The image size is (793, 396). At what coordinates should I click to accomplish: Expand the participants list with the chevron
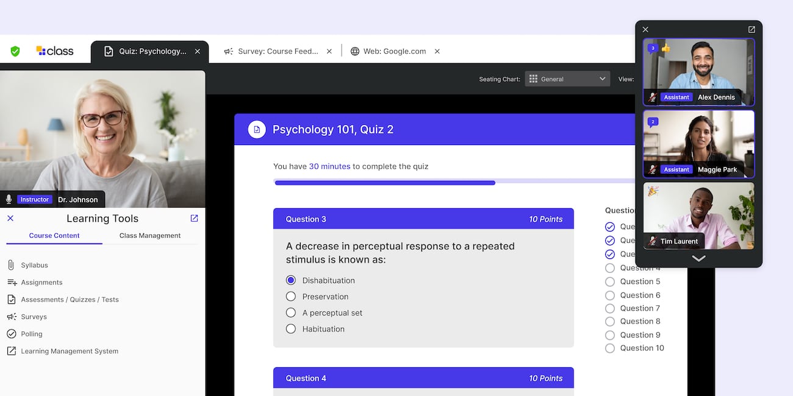[698, 258]
